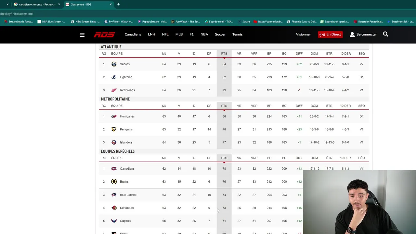The width and height of the screenshot is (416, 234).
Task: Open the Soccer nav menu
Action: point(220,34)
